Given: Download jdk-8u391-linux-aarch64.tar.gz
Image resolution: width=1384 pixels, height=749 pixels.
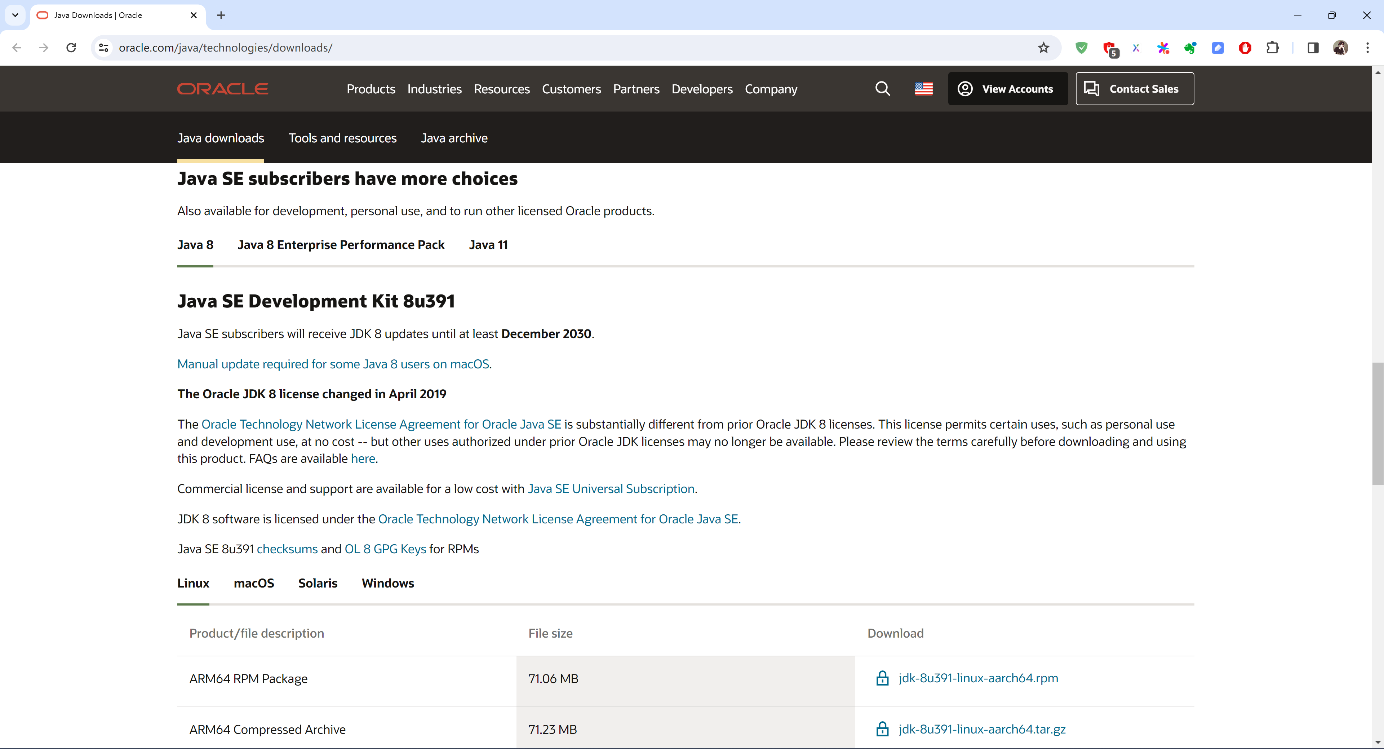Looking at the screenshot, I should click(981, 729).
